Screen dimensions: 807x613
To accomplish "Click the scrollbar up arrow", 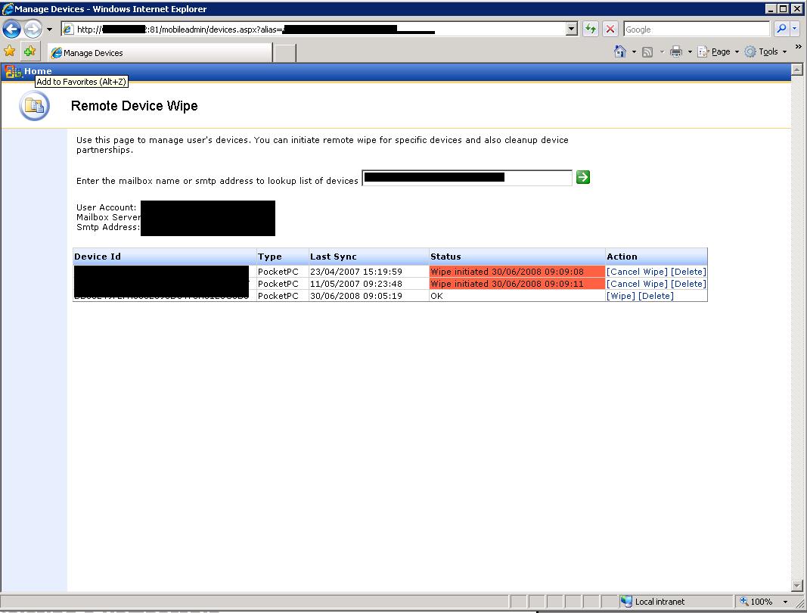I will 796,70.
